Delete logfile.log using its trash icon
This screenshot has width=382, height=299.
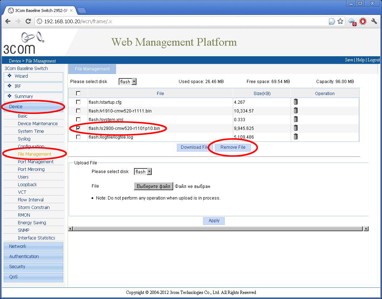[x=296, y=137]
